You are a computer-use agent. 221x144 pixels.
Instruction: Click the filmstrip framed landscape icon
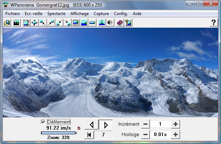tap(76, 23)
